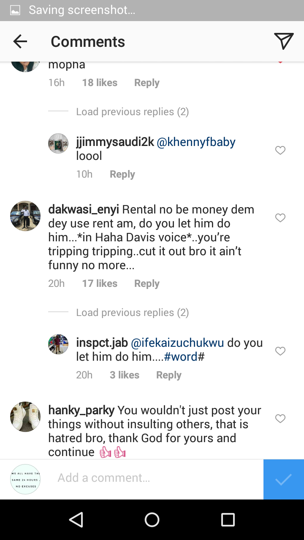Expand previous replies under mopha comment
Screen dimensions: 304x540
pyautogui.click(x=132, y=112)
